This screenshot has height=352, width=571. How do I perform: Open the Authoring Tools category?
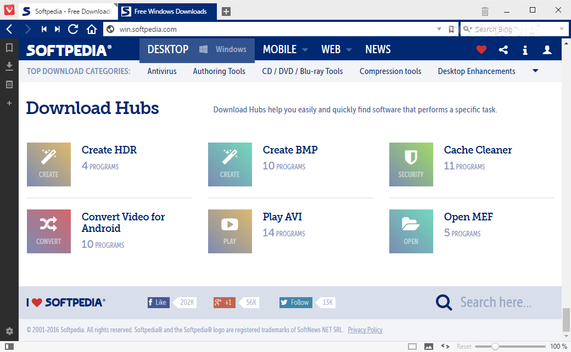click(x=219, y=71)
